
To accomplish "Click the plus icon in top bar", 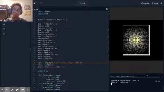I will pyautogui.click(x=161, y=3).
